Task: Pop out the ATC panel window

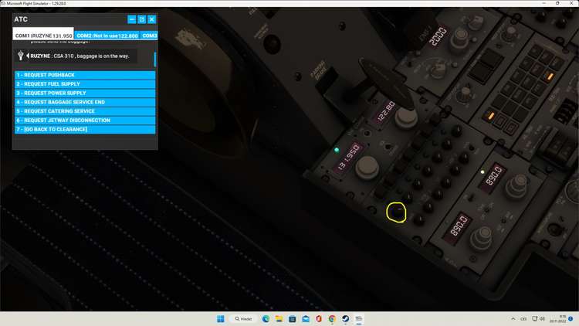Action: pos(142,19)
